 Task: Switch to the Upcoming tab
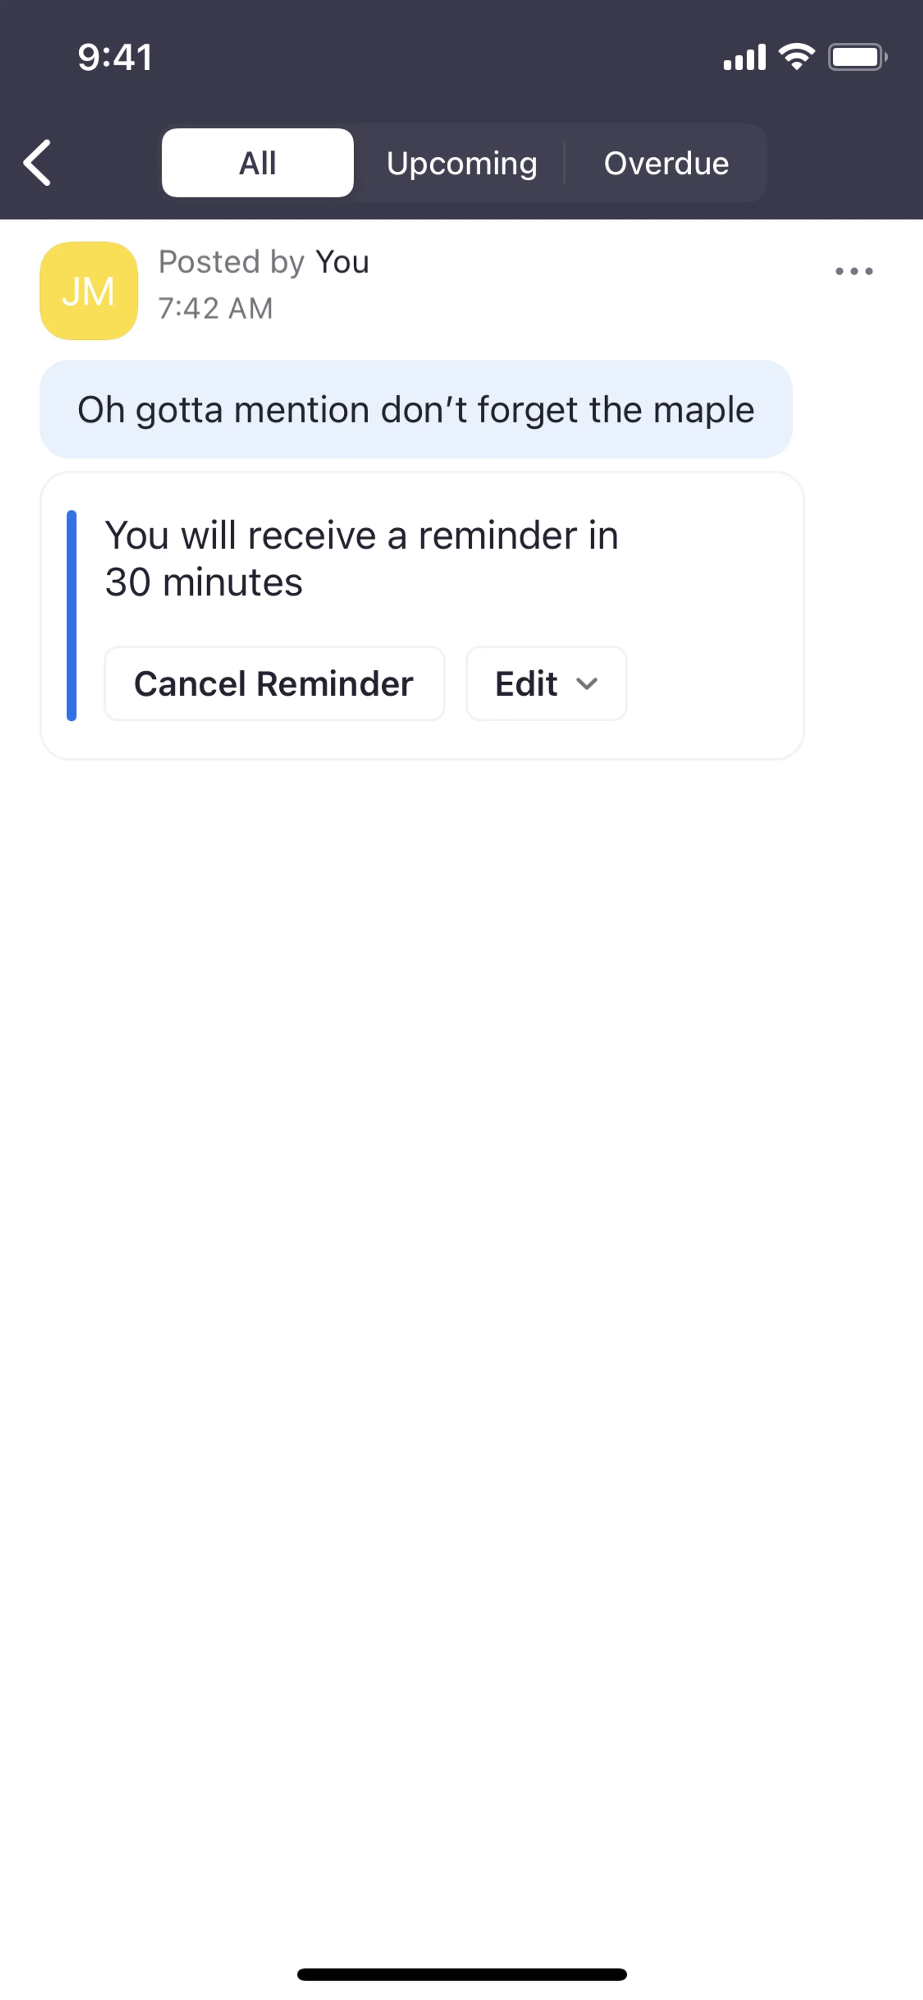461,163
